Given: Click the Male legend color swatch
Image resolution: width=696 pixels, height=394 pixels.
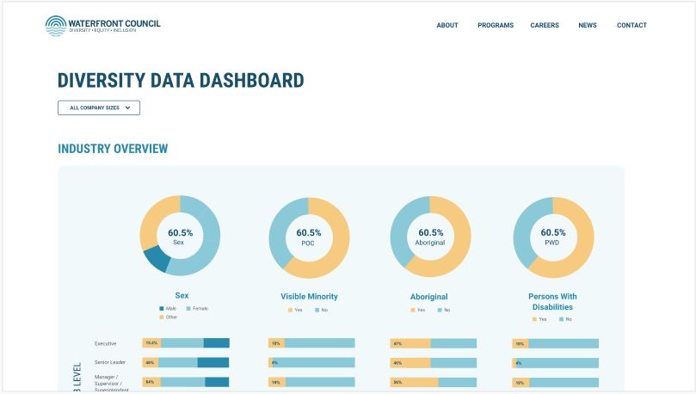Looking at the screenshot, I should pyautogui.click(x=161, y=308).
